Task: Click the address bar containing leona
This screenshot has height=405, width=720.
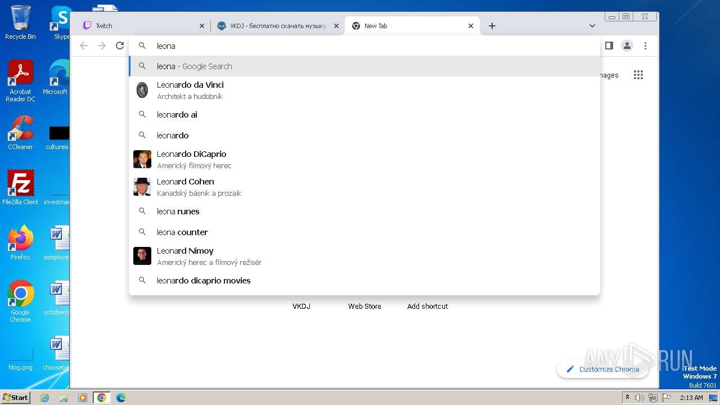Action: click(364, 46)
